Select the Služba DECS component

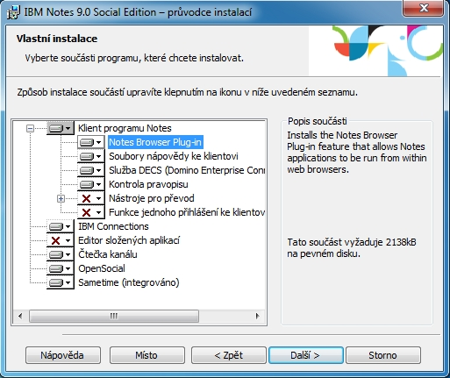(187, 170)
